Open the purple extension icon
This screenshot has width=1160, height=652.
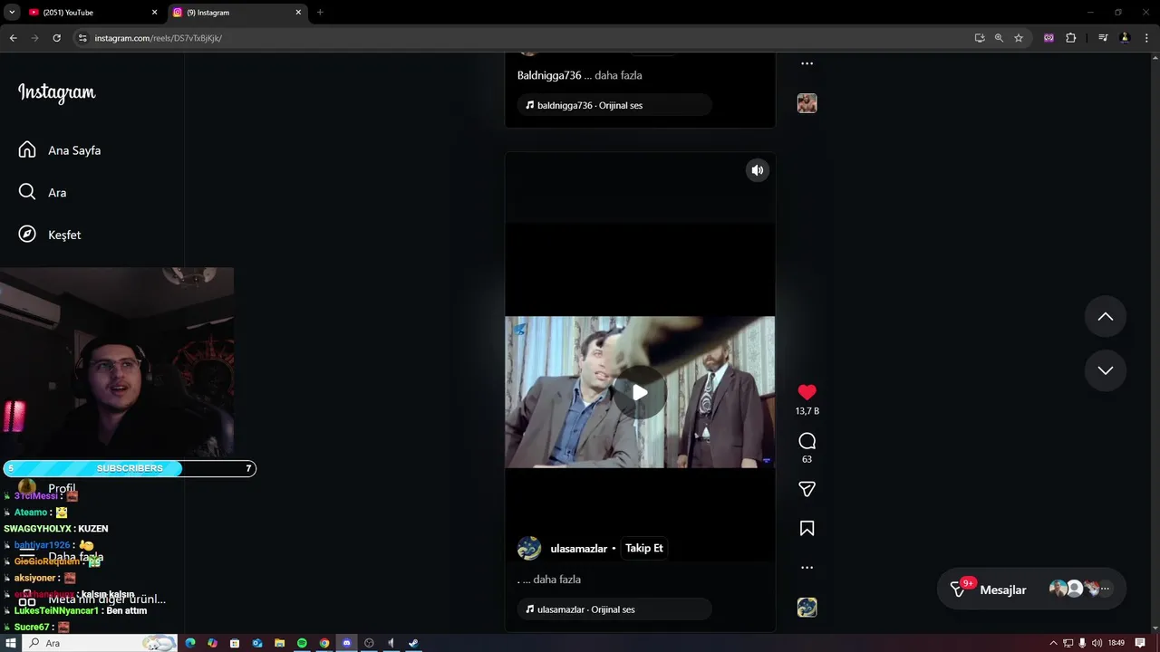pos(1049,38)
